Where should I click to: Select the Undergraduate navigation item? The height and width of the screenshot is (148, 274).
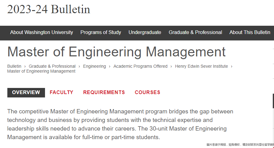click(x=145, y=32)
